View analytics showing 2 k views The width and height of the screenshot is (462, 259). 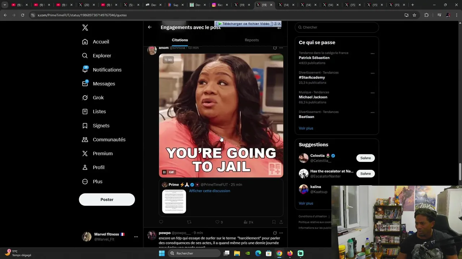point(248,222)
